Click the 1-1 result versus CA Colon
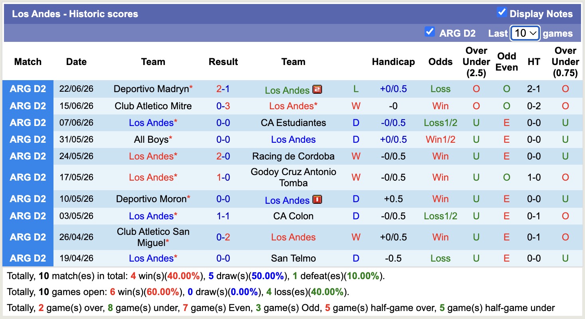This screenshot has height=319, width=585. click(223, 216)
